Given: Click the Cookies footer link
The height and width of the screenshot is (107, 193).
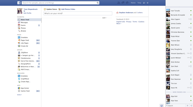Looking at the screenshot, I should point(141,22).
